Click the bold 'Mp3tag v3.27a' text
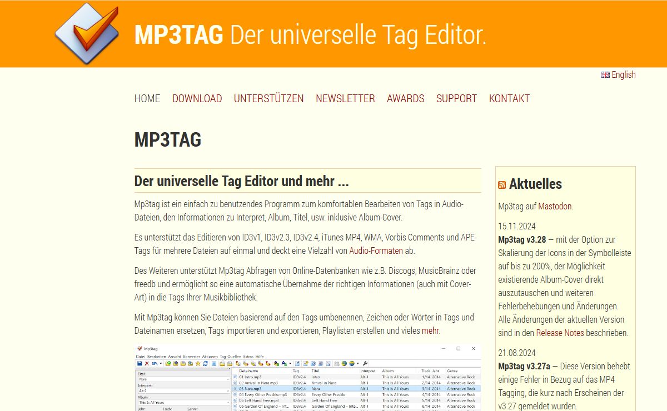This screenshot has height=411, width=667. click(524, 366)
